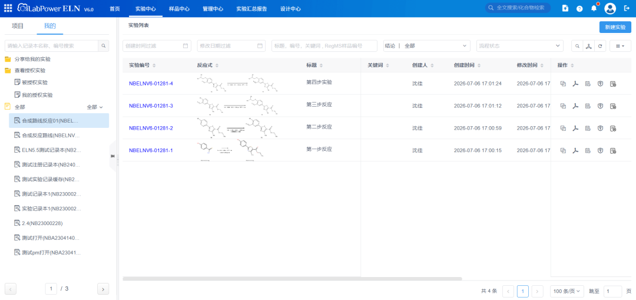Open notifications via the bell icon
The image size is (636, 300).
click(594, 8)
